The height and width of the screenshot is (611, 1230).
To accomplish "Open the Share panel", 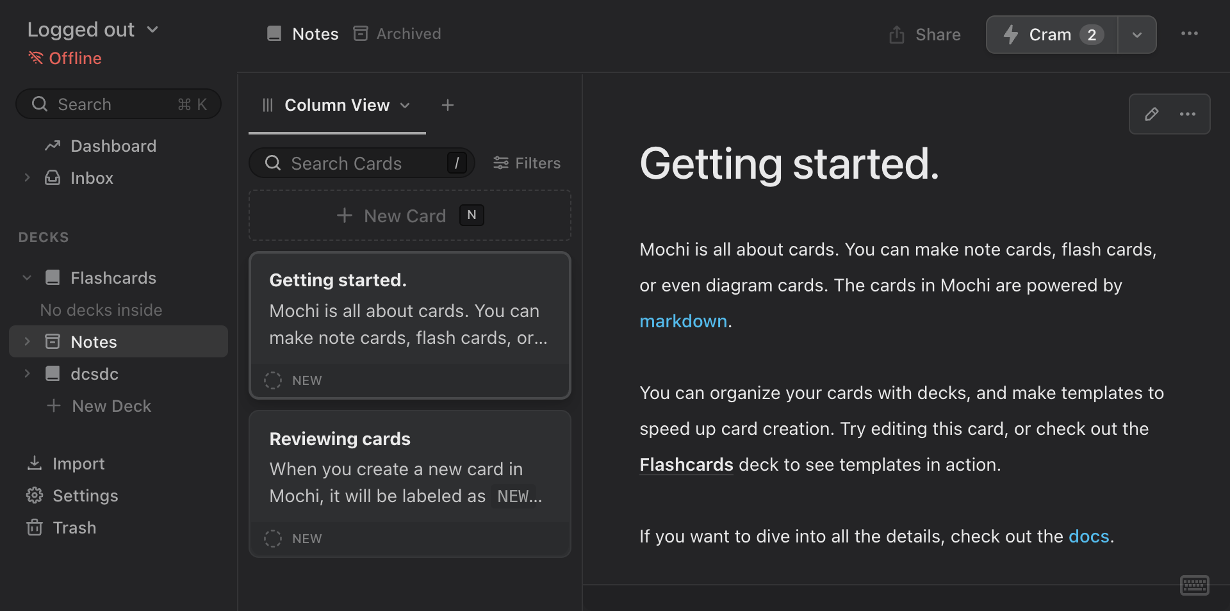I will (x=923, y=35).
